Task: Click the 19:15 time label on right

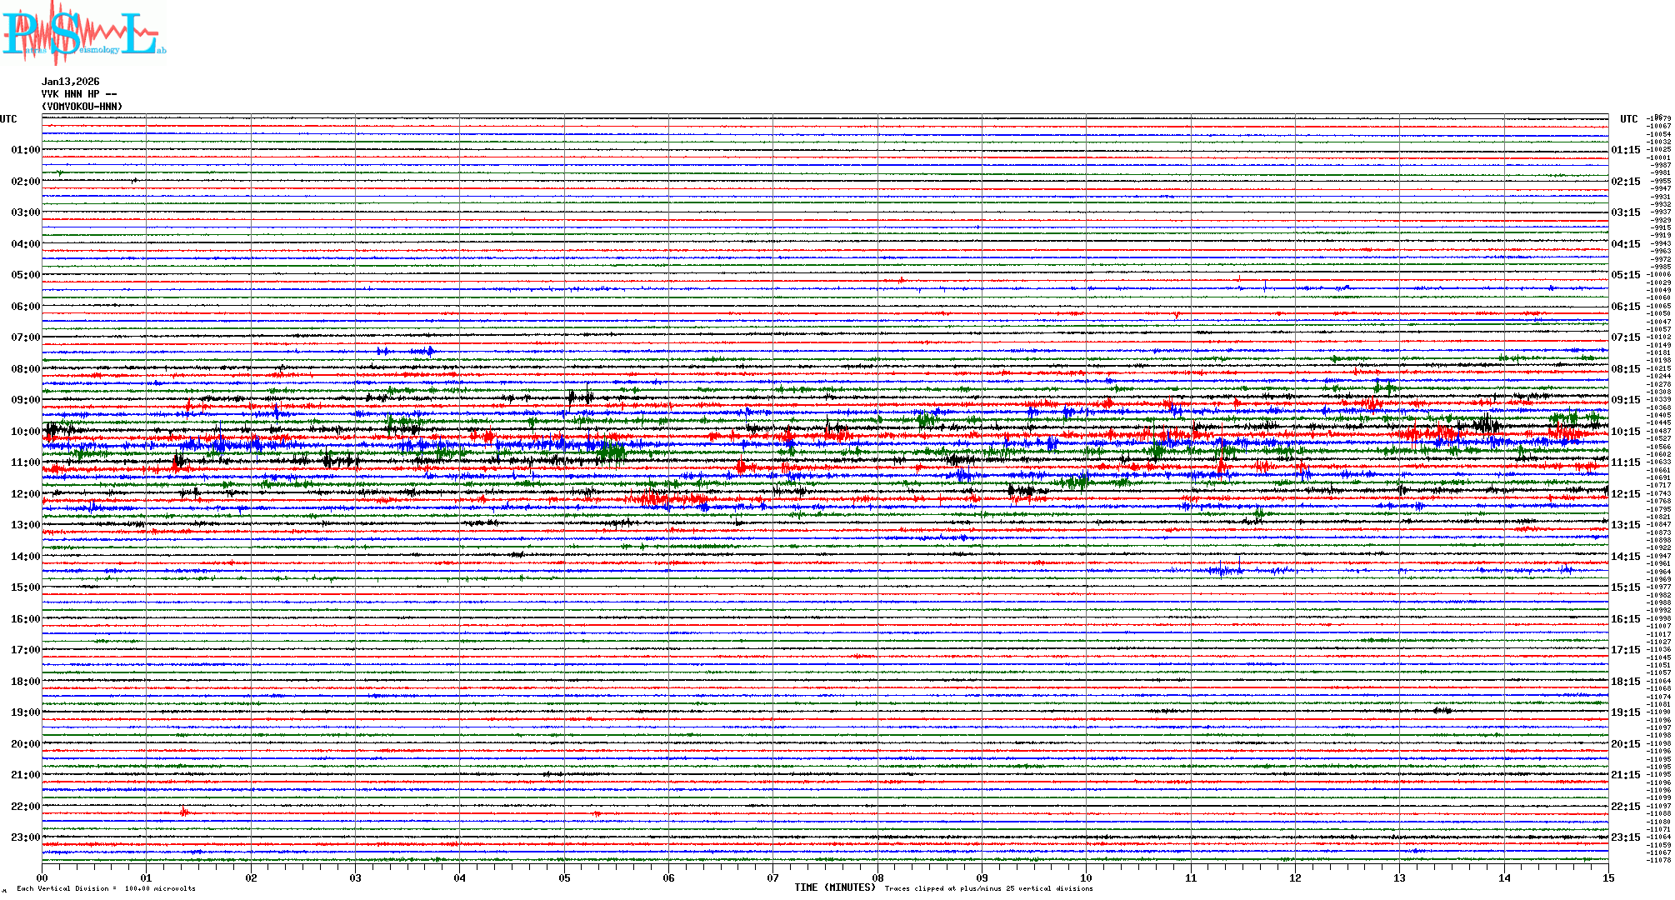Action: [1625, 712]
